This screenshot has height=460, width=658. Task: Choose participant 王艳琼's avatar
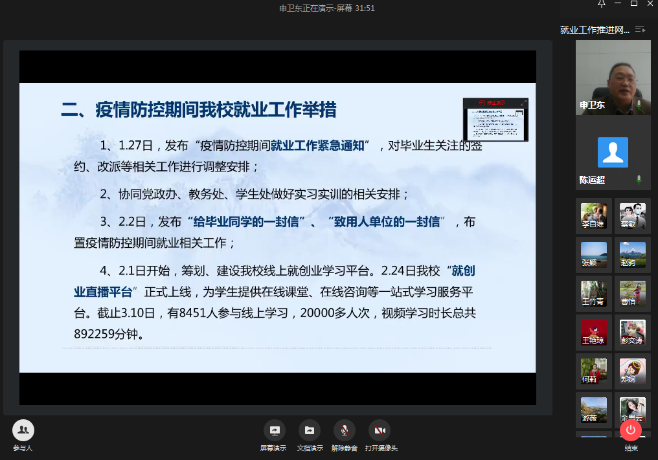(x=594, y=332)
